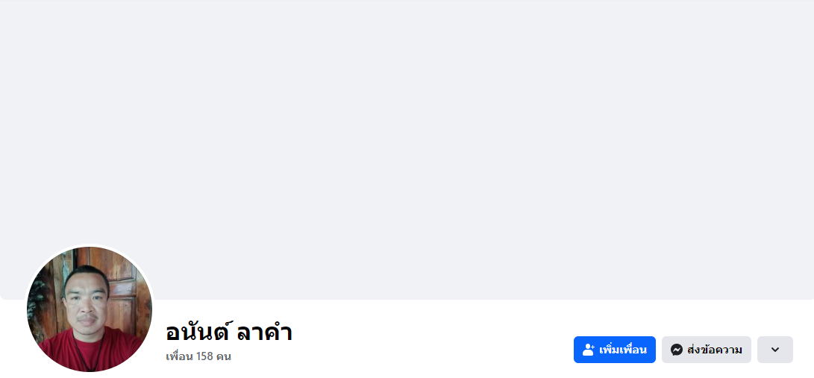
Task: Click the number 158 in the friends count
Action: (205, 356)
